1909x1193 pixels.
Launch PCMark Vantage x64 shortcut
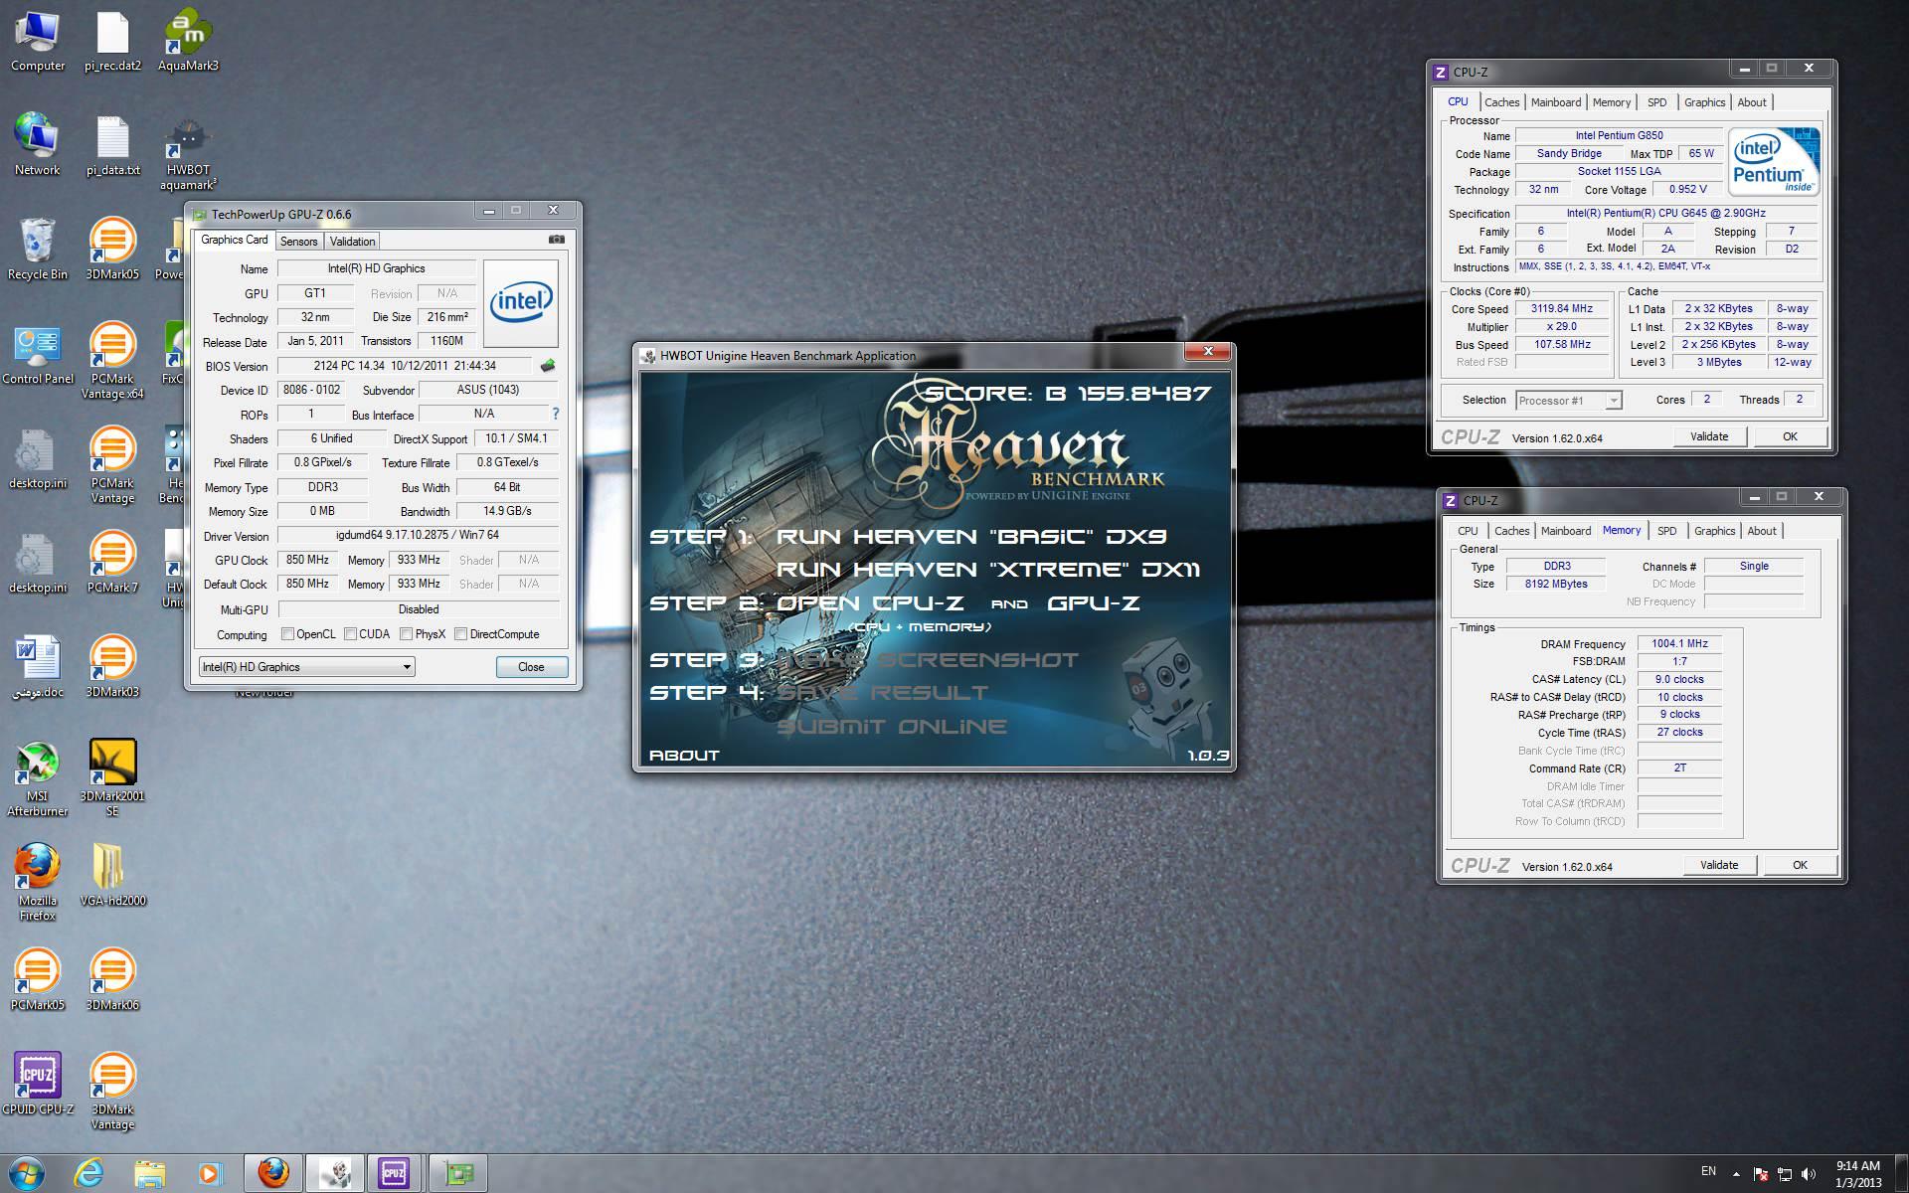click(112, 362)
